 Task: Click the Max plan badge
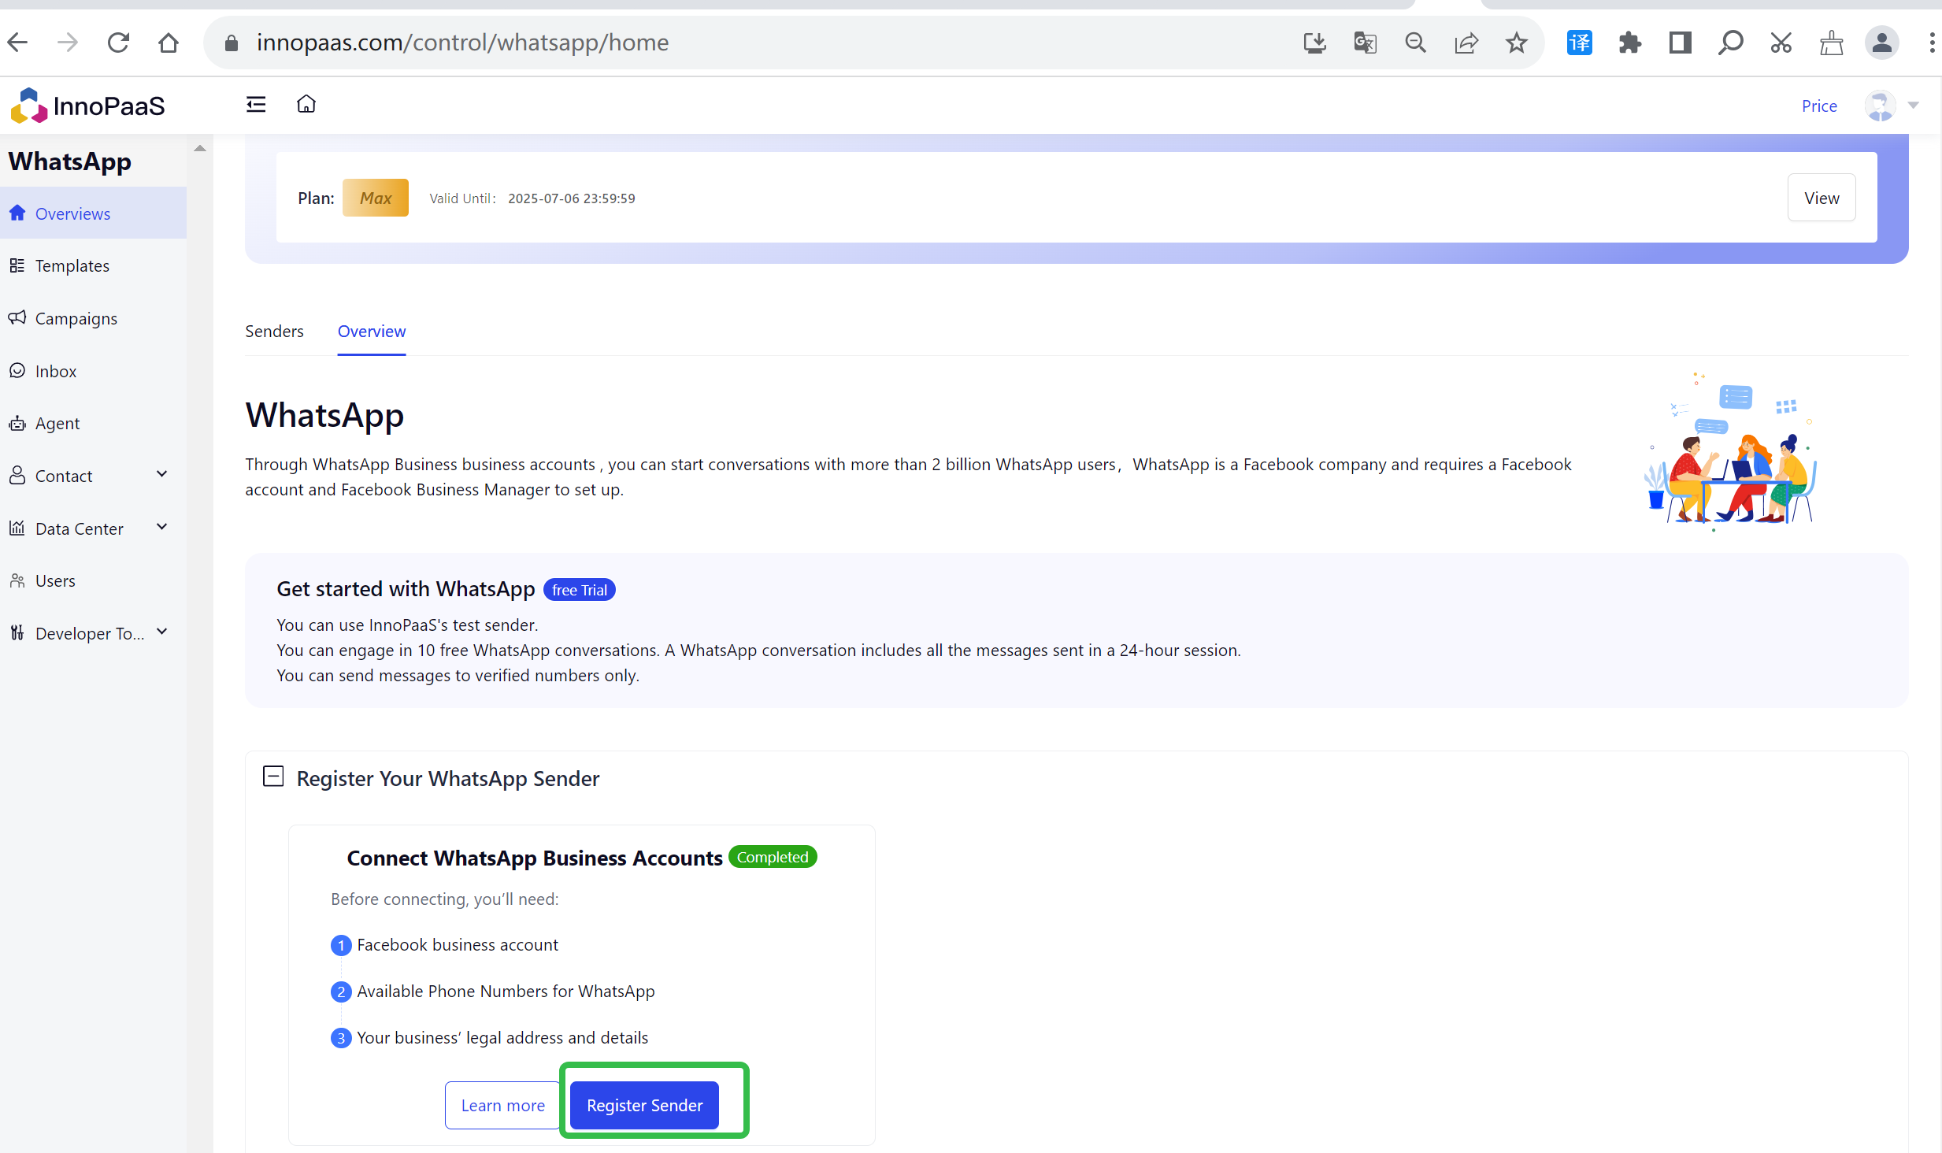[x=376, y=198]
